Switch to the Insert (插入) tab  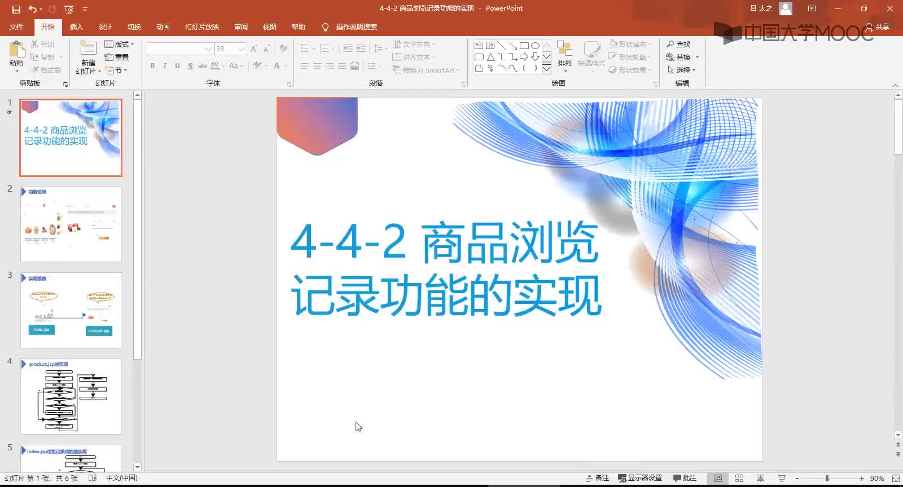[x=76, y=27]
